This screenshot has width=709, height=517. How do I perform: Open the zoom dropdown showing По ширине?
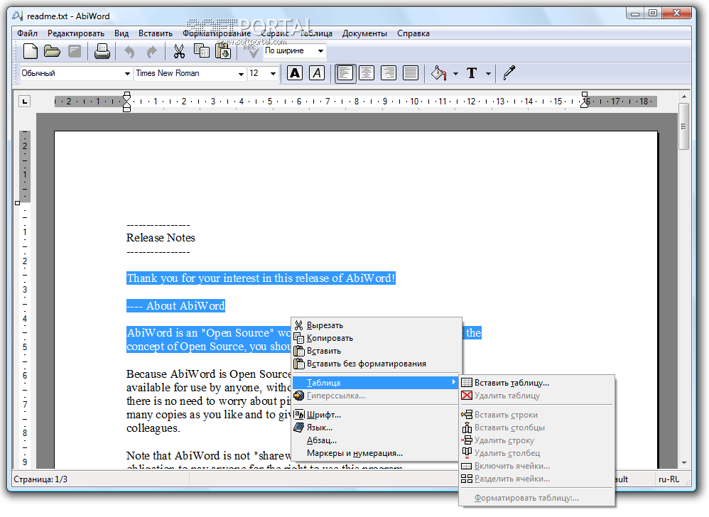[320, 50]
